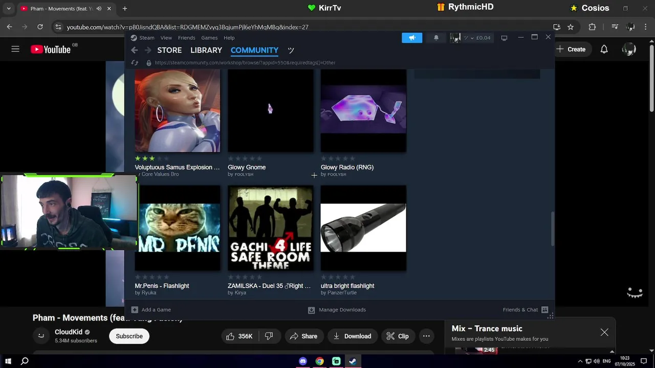Image resolution: width=655 pixels, height=368 pixels.
Task: Go back in Steam navigation
Action: [134, 50]
